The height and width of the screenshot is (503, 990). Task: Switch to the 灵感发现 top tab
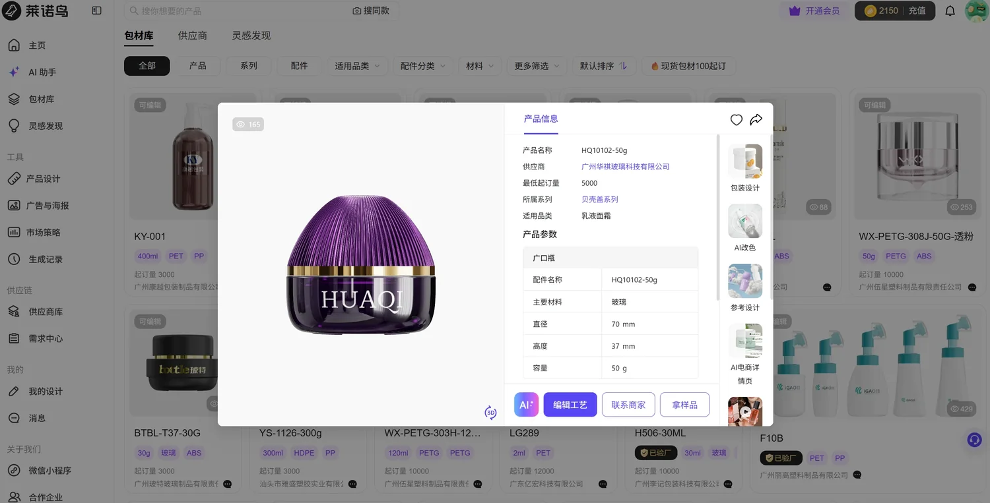251,36
